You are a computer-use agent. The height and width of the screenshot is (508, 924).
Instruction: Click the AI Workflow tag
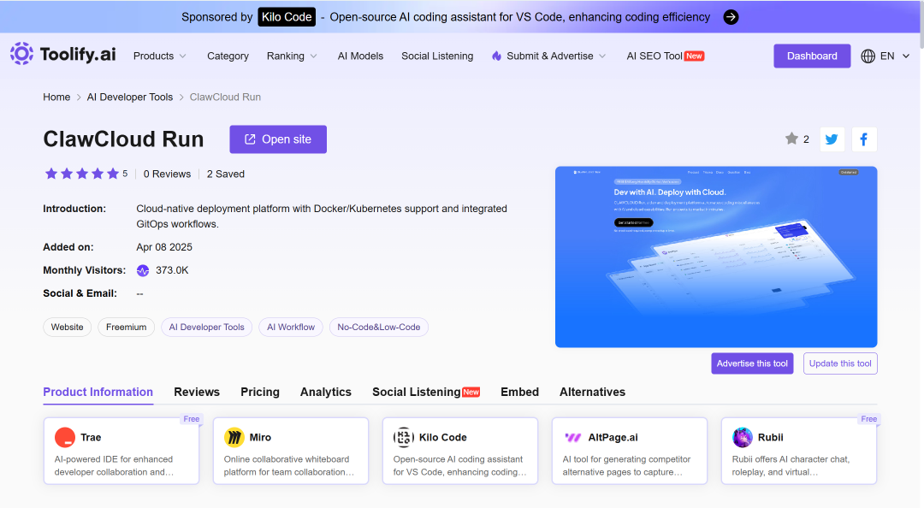291,327
